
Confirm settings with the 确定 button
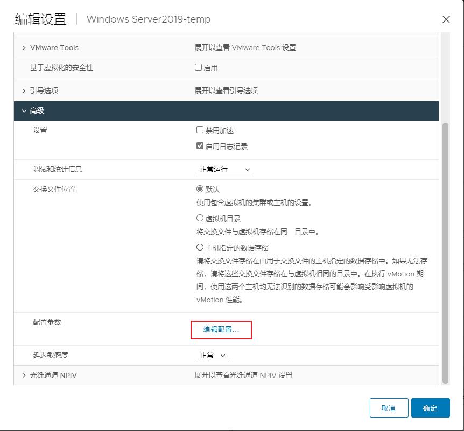(x=430, y=408)
